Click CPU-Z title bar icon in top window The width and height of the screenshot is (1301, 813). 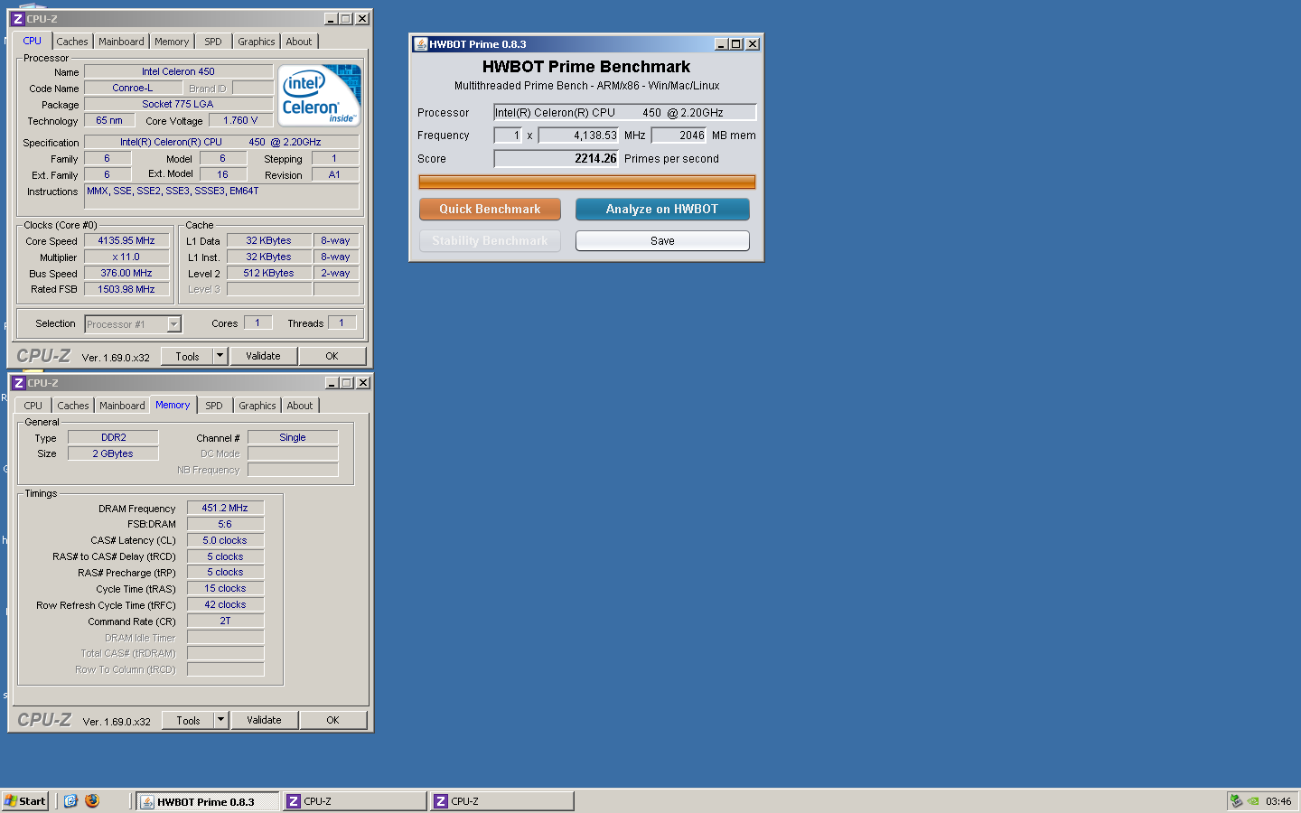coord(17,19)
